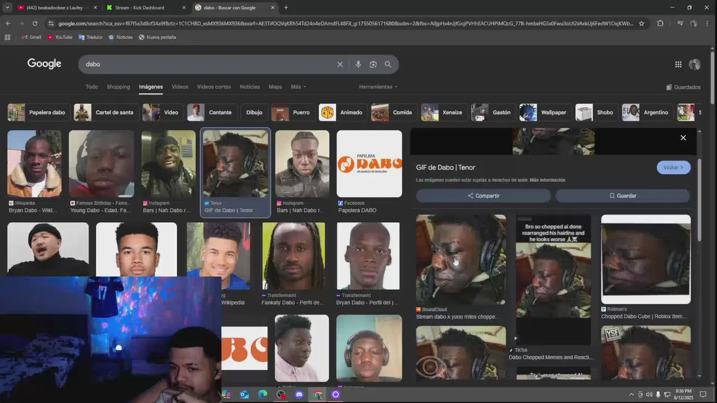Image resolution: width=717 pixels, height=403 pixels.
Task: Open the Papelera DABO Facebook thumbnail
Action: [x=369, y=164]
